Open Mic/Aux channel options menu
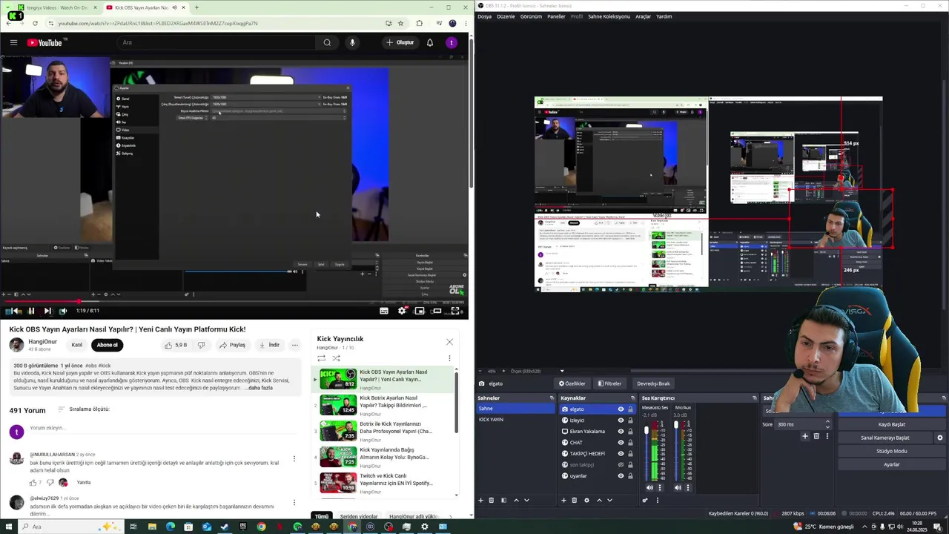The height and width of the screenshot is (534, 949). click(x=687, y=487)
